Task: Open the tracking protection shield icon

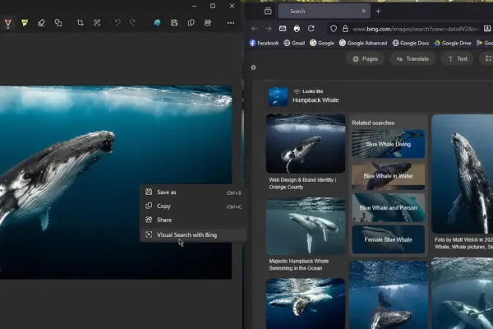Action: pos(334,29)
